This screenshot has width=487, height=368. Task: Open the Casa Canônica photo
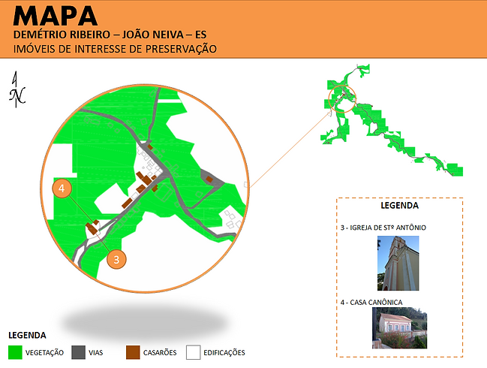(x=399, y=328)
